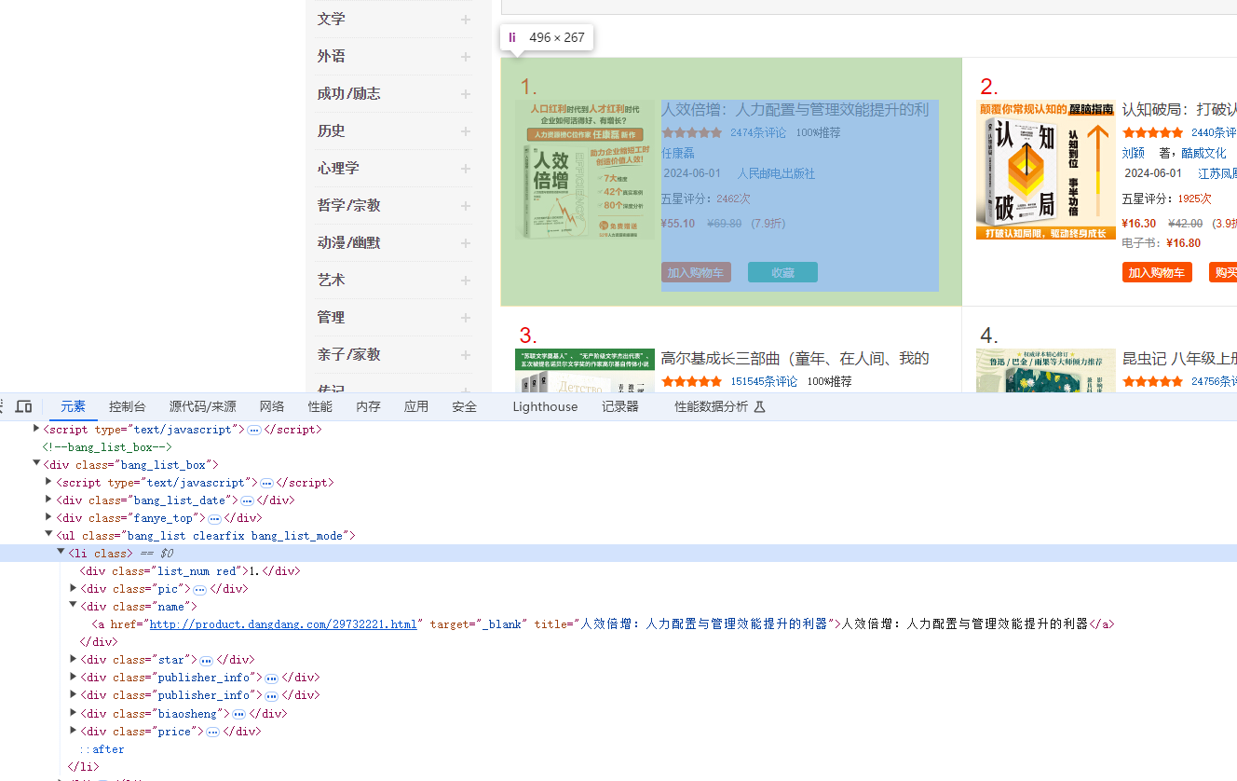Select the ::after pseudo-element row
The image size is (1237, 781).
(x=618, y=749)
